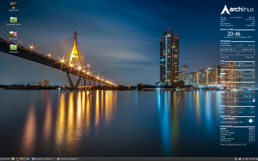This screenshot has width=258, height=161.
Task: Click the 'HDD:' temperature reading 34°C
Action: (x=228, y=112)
